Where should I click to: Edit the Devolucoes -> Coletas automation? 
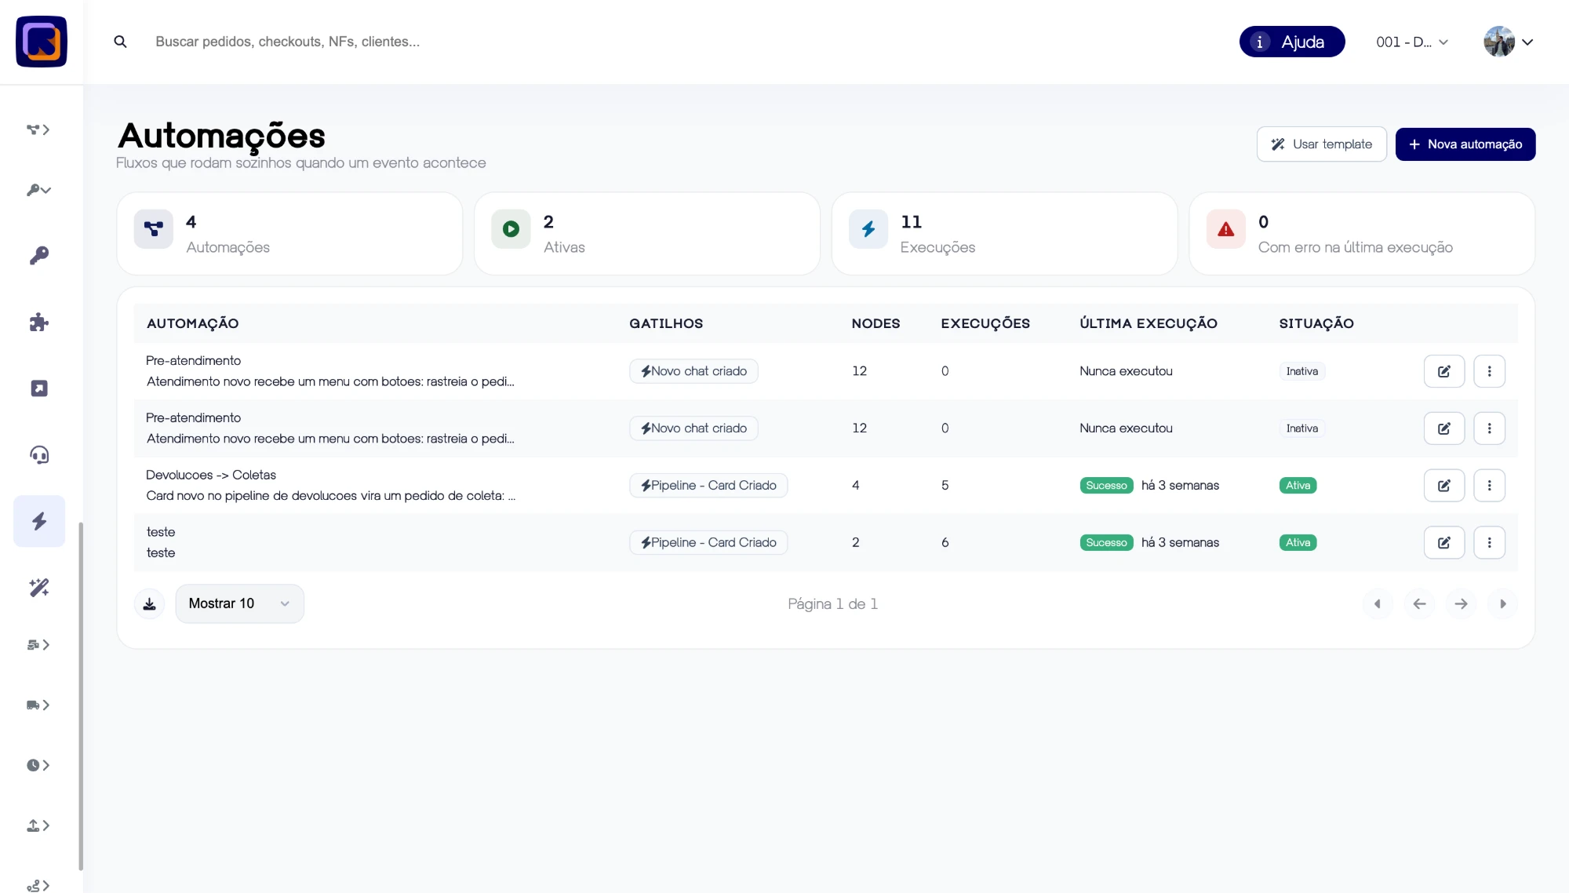click(x=1443, y=485)
